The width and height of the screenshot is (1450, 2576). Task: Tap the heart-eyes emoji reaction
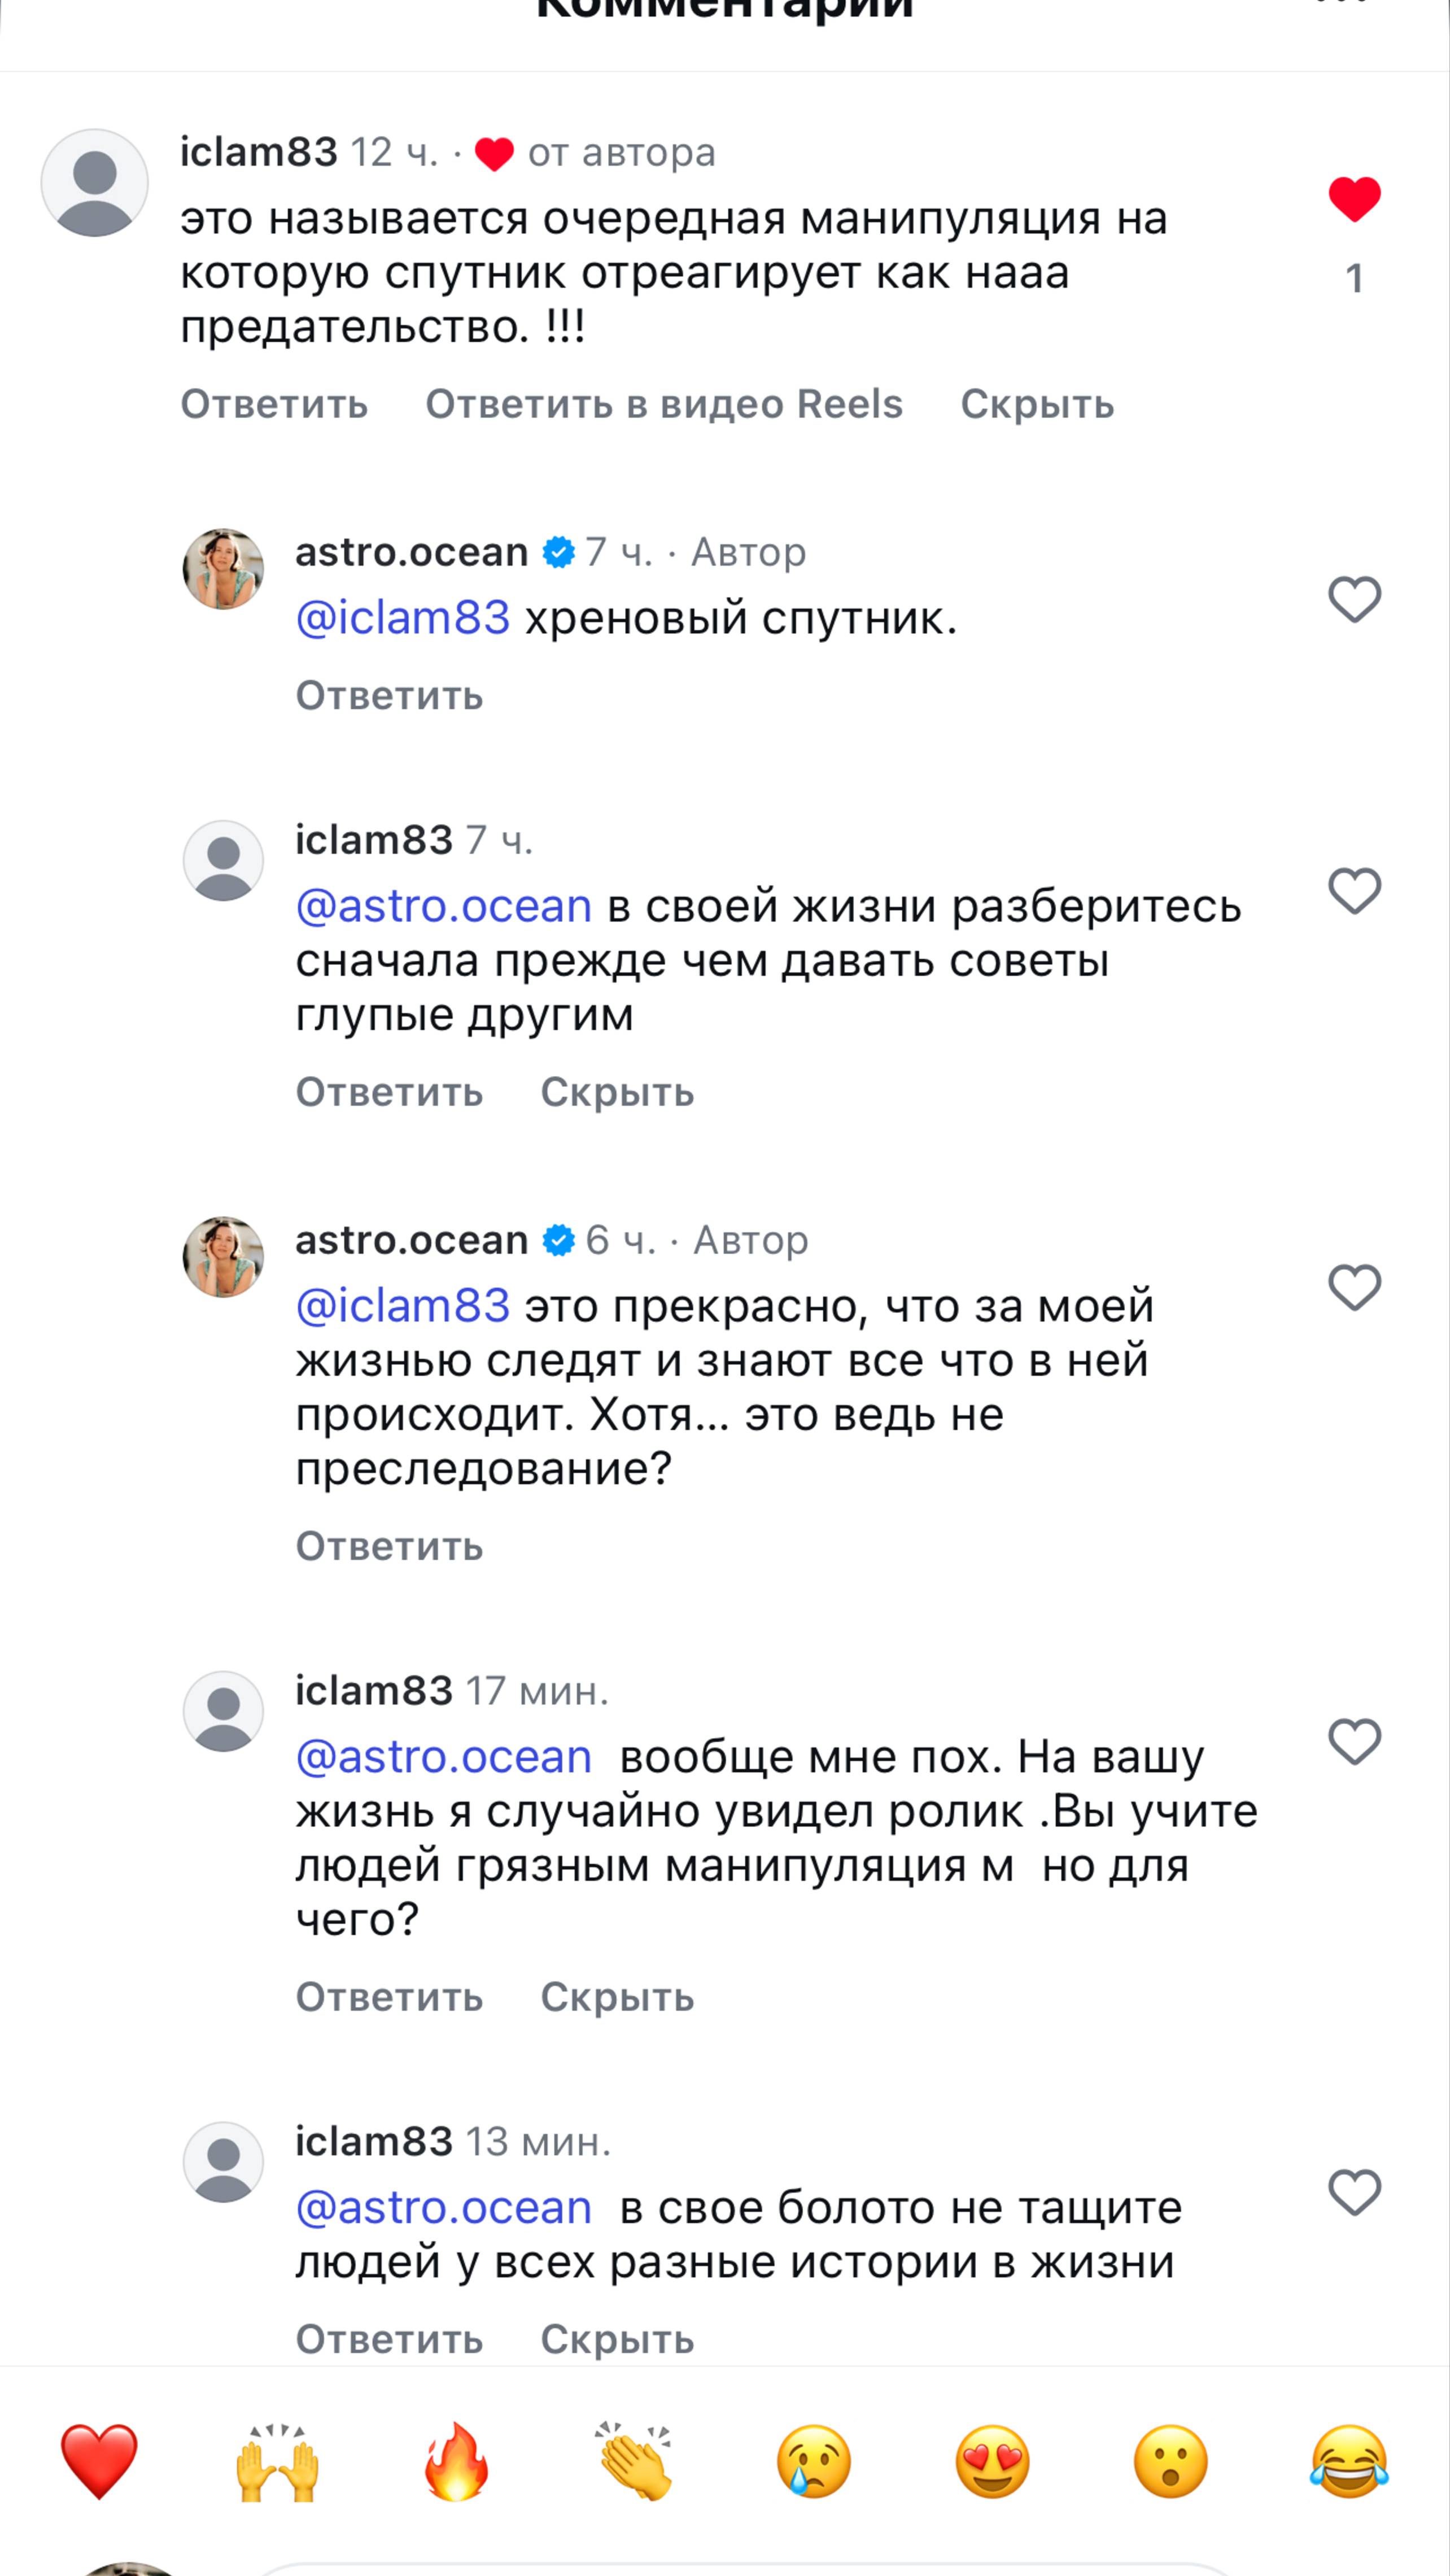click(992, 2460)
